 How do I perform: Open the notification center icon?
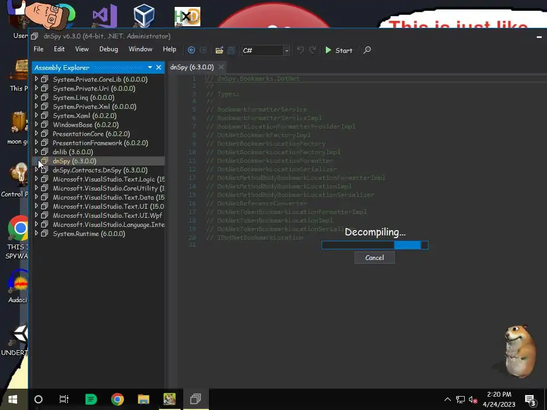[x=530, y=400]
